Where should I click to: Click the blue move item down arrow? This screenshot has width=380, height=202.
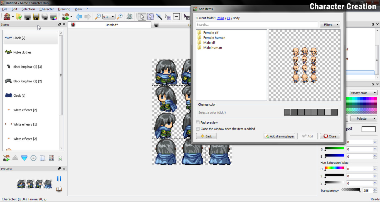pos(24,158)
